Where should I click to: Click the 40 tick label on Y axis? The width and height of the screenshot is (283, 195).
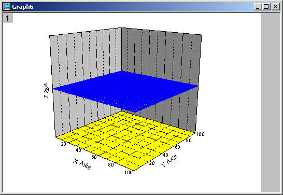click(165, 155)
